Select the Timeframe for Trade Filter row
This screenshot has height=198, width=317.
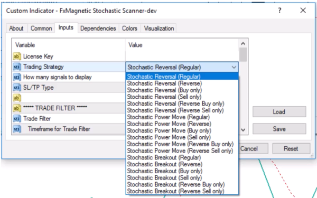[69, 129]
